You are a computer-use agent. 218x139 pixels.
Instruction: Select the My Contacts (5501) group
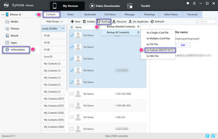[53, 120]
